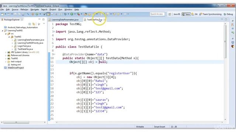Collapse fold marker at line 9
Viewport: 236px width, 132px height.
(54, 54)
